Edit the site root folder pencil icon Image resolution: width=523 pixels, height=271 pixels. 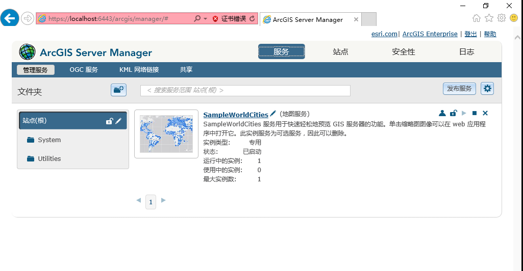point(118,121)
